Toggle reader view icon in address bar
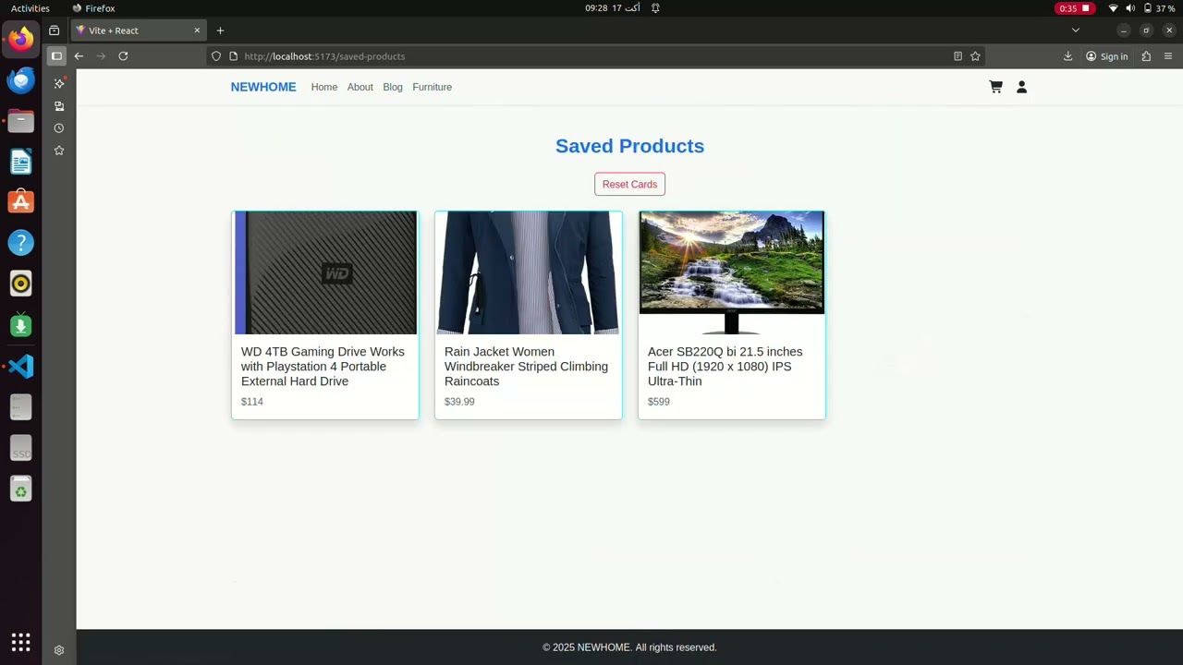The width and height of the screenshot is (1183, 665). pyautogui.click(x=957, y=56)
